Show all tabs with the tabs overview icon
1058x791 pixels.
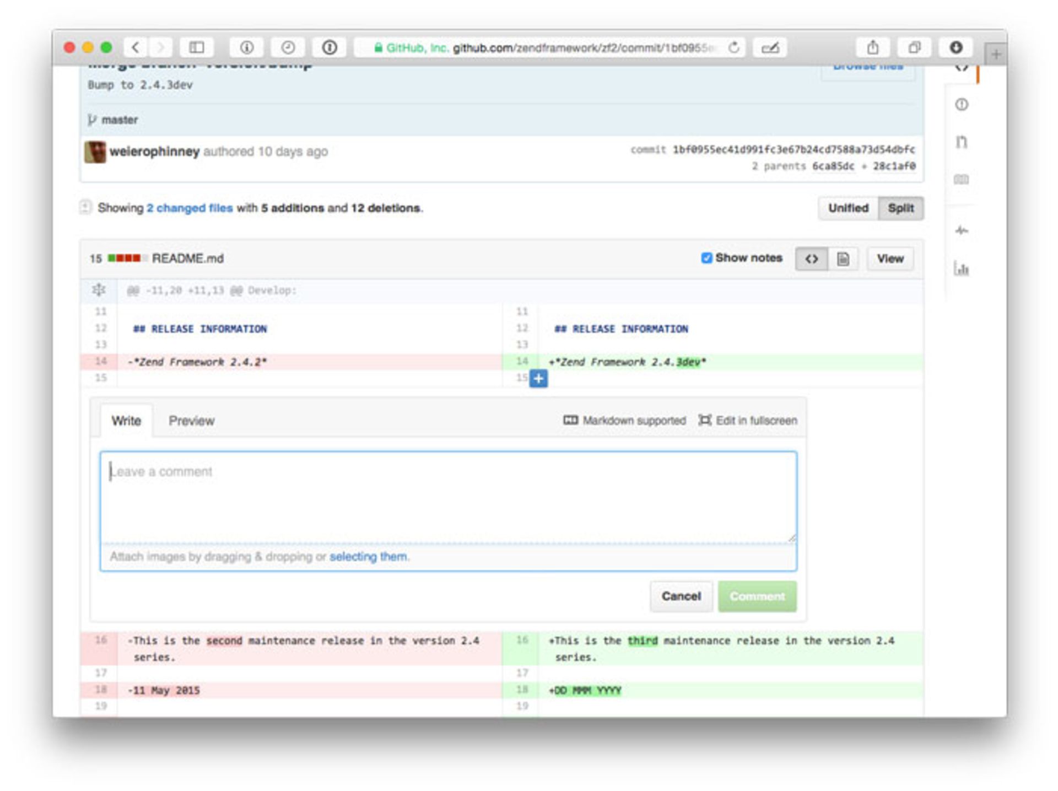click(x=914, y=47)
